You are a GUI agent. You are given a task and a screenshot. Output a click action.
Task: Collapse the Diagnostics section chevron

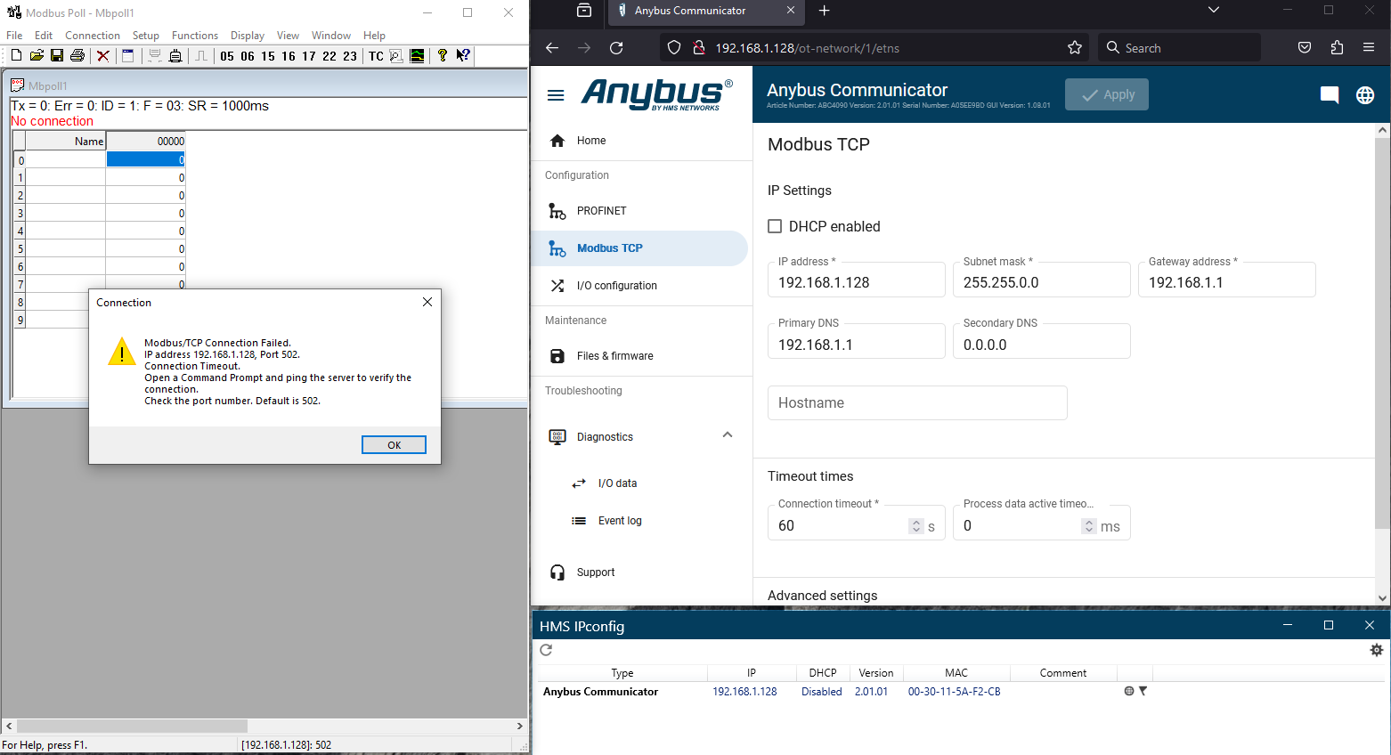[x=727, y=435]
